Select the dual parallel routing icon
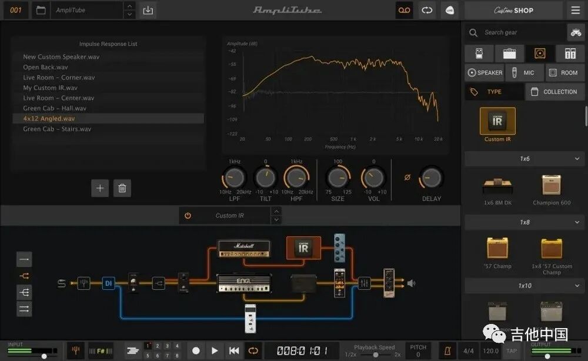The height and width of the screenshot is (361, 588). point(24,309)
